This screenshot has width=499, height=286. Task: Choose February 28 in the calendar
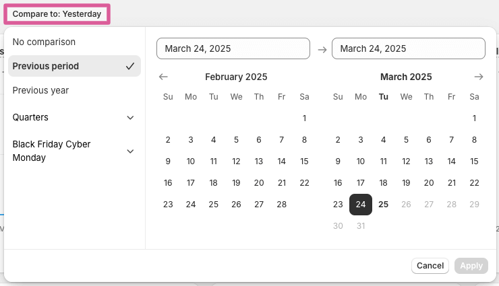coord(282,205)
